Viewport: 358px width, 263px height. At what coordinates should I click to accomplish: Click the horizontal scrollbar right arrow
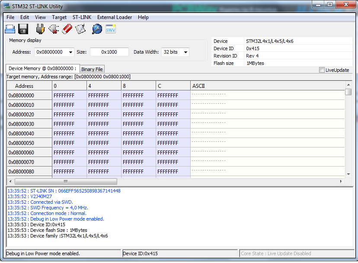click(341, 181)
